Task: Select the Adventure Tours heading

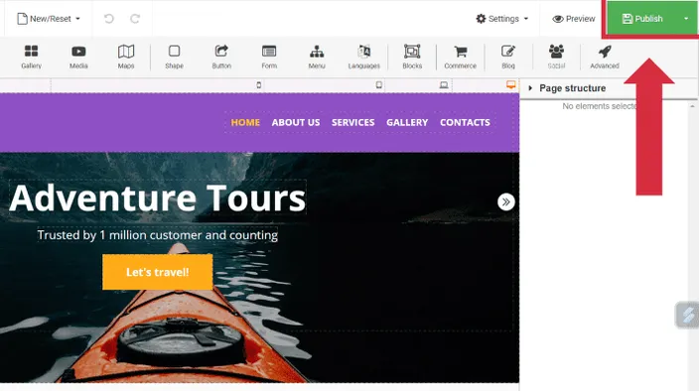Action: [157, 197]
